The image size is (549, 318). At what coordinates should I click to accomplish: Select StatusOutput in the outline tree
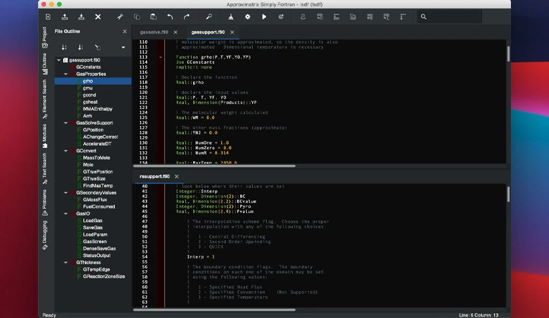(x=97, y=256)
